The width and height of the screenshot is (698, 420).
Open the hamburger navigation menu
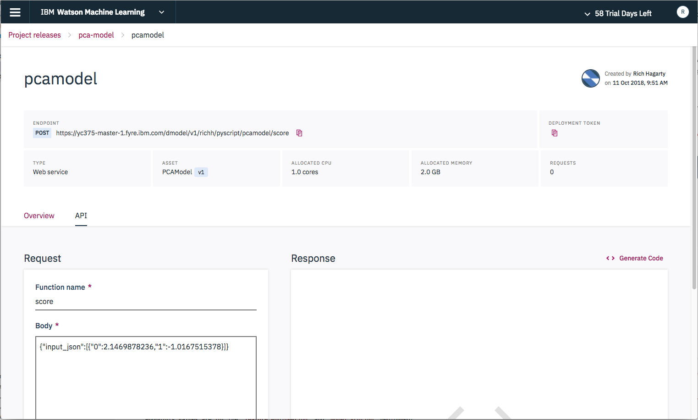[x=15, y=12]
